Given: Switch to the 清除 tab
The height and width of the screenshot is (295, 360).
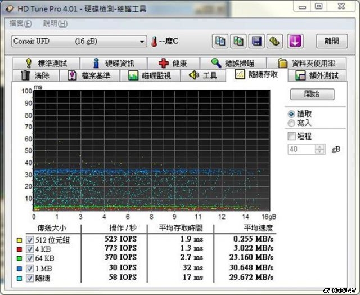Looking at the screenshot, I should (x=36, y=75).
